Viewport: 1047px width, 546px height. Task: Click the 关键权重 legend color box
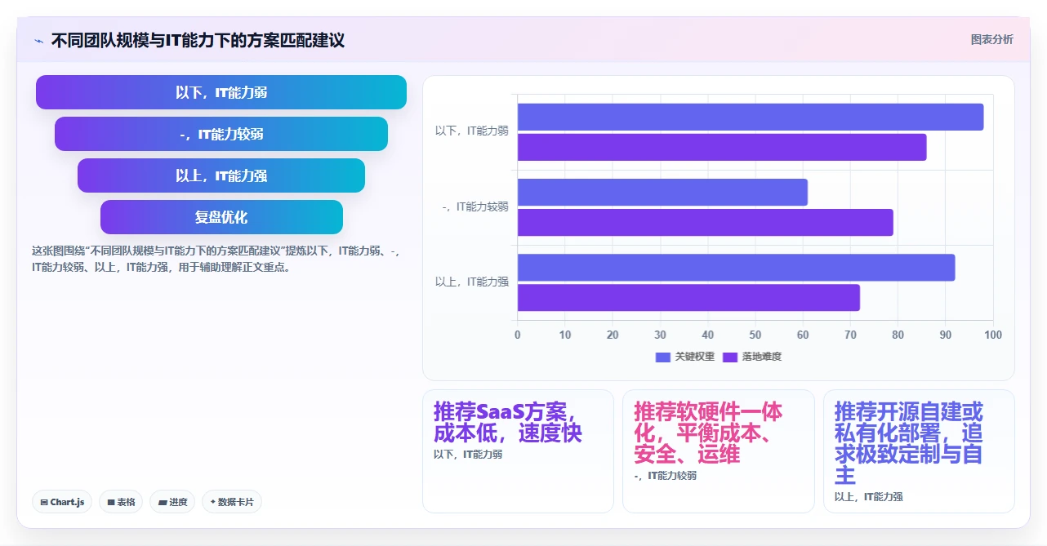pyautogui.click(x=663, y=357)
